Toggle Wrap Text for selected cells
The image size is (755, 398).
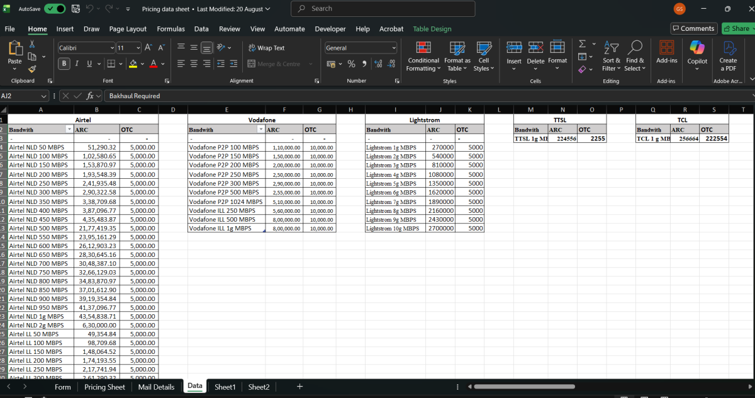[266, 48]
